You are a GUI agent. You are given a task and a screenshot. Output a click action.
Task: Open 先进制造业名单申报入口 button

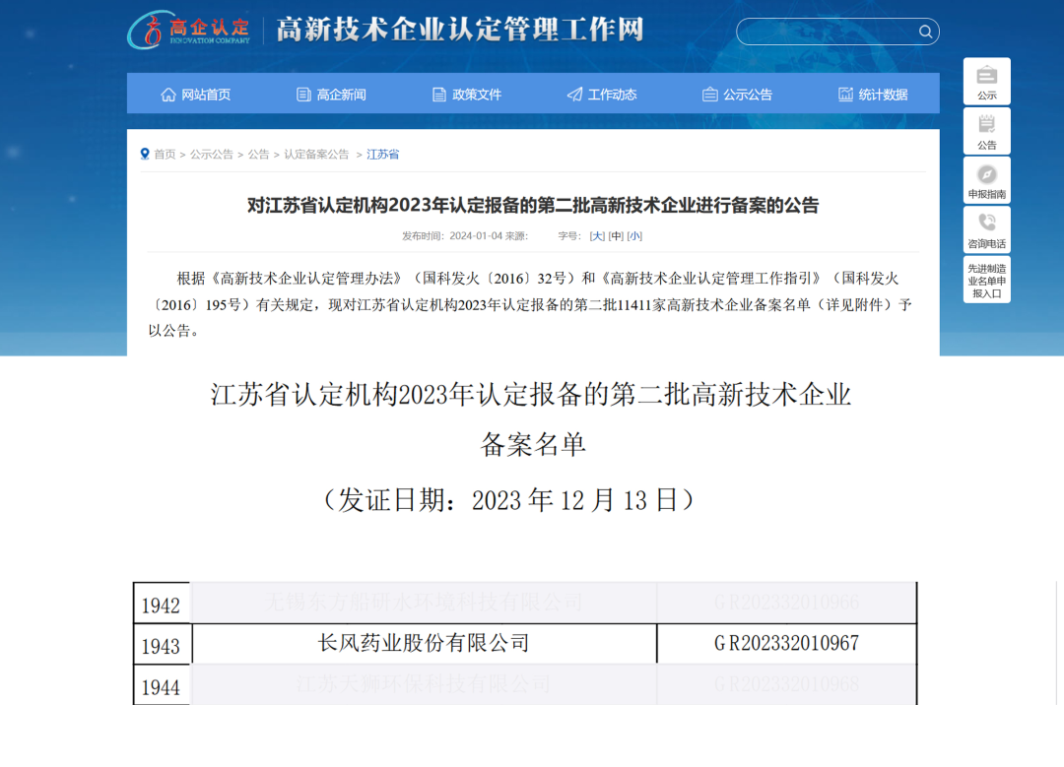click(986, 281)
